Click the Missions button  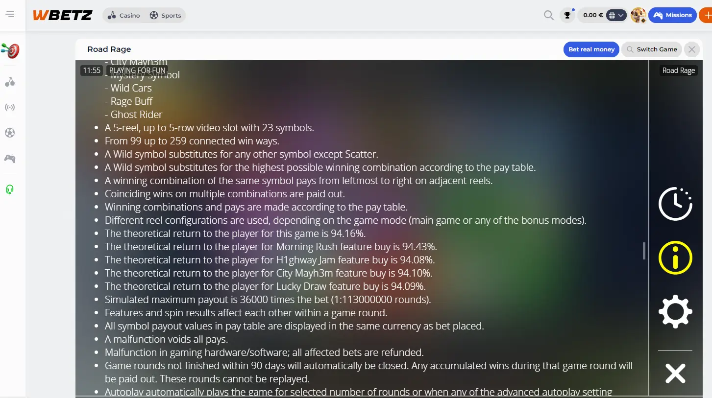[x=672, y=15]
